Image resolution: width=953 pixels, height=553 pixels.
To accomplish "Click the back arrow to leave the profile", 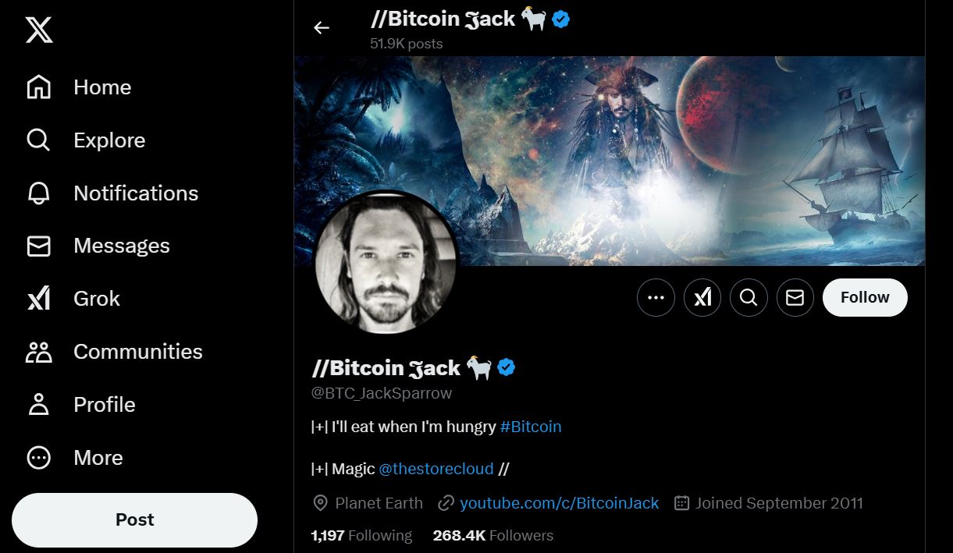I will [x=321, y=27].
